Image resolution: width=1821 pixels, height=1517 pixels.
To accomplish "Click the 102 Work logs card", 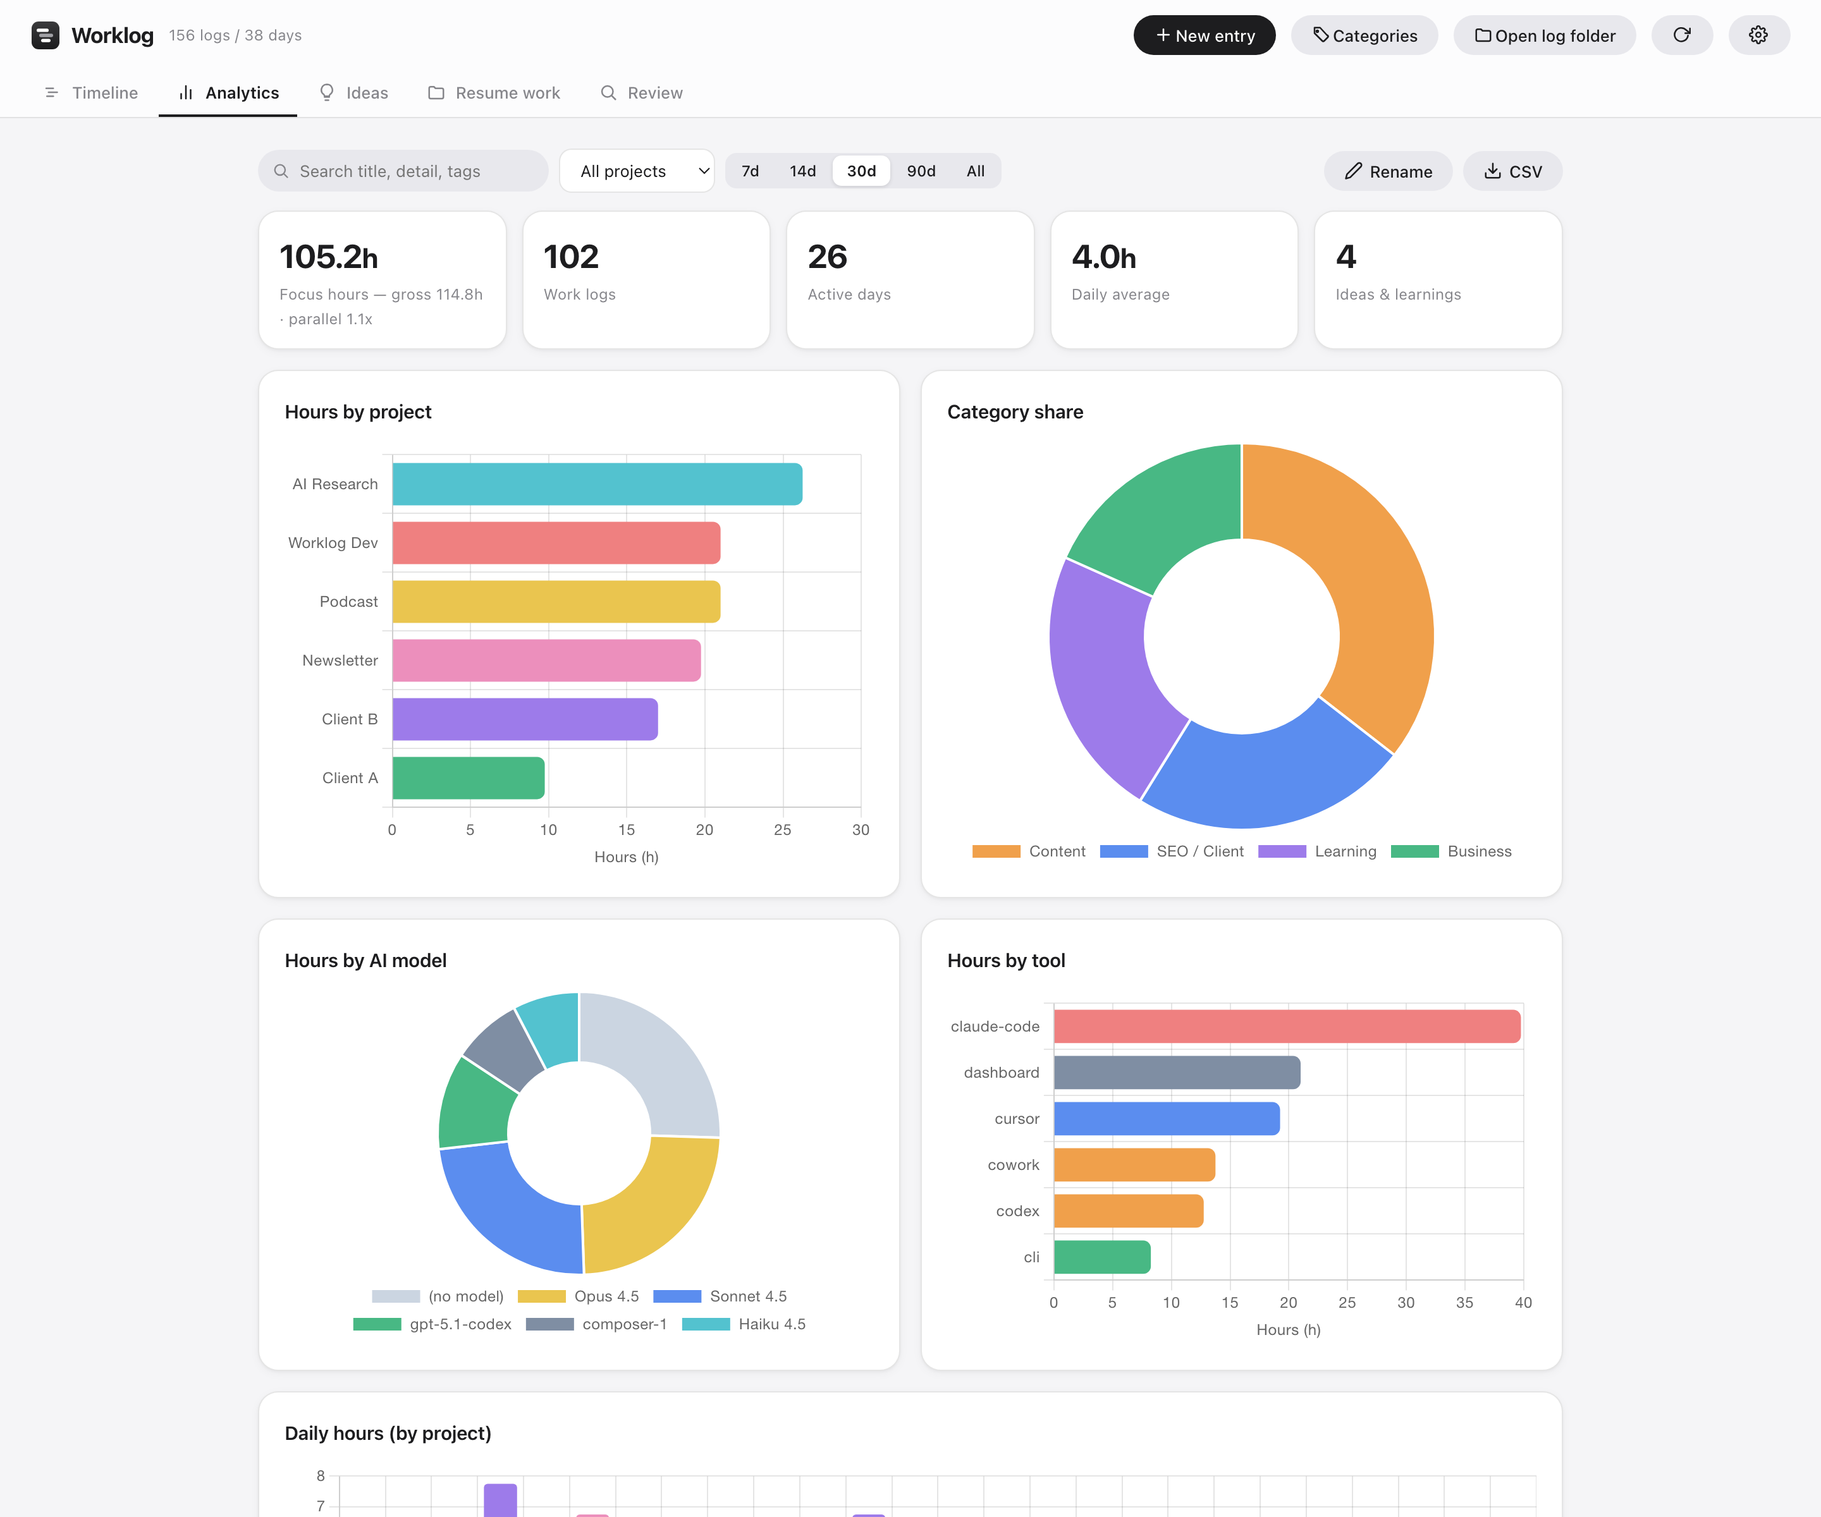I will coord(646,280).
